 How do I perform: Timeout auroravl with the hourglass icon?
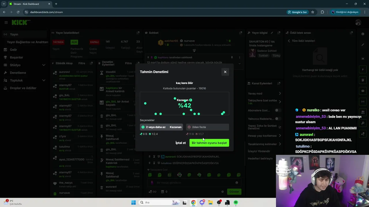[154, 157]
